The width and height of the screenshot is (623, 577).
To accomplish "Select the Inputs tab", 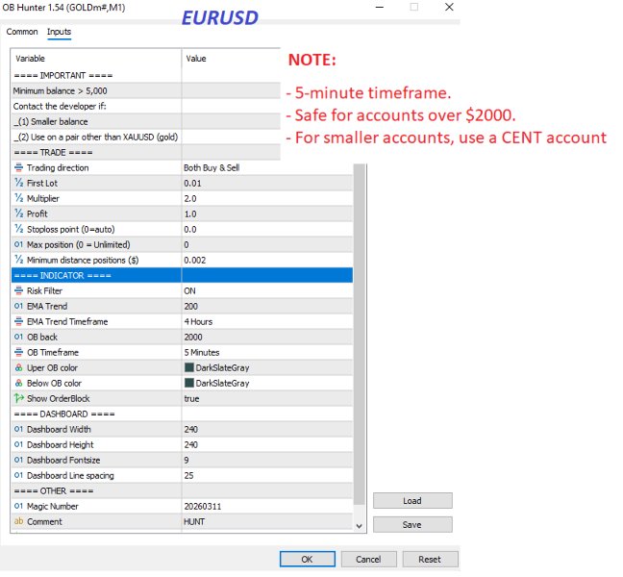I will [59, 32].
